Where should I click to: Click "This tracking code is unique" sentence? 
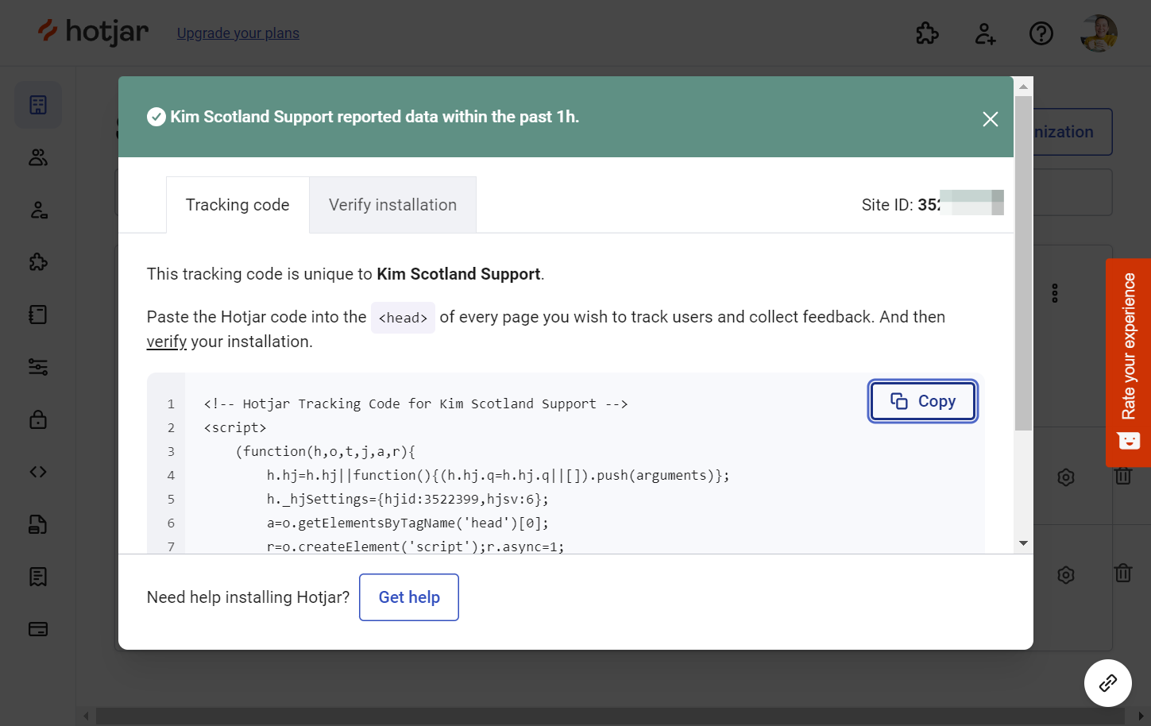(x=346, y=274)
